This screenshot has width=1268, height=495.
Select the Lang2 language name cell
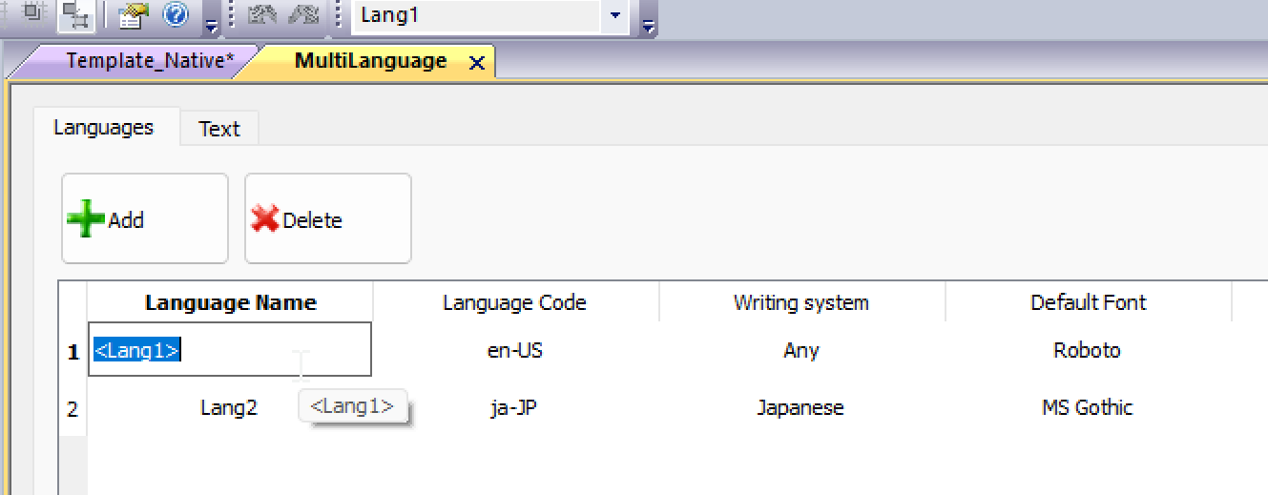pyautogui.click(x=230, y=407)
